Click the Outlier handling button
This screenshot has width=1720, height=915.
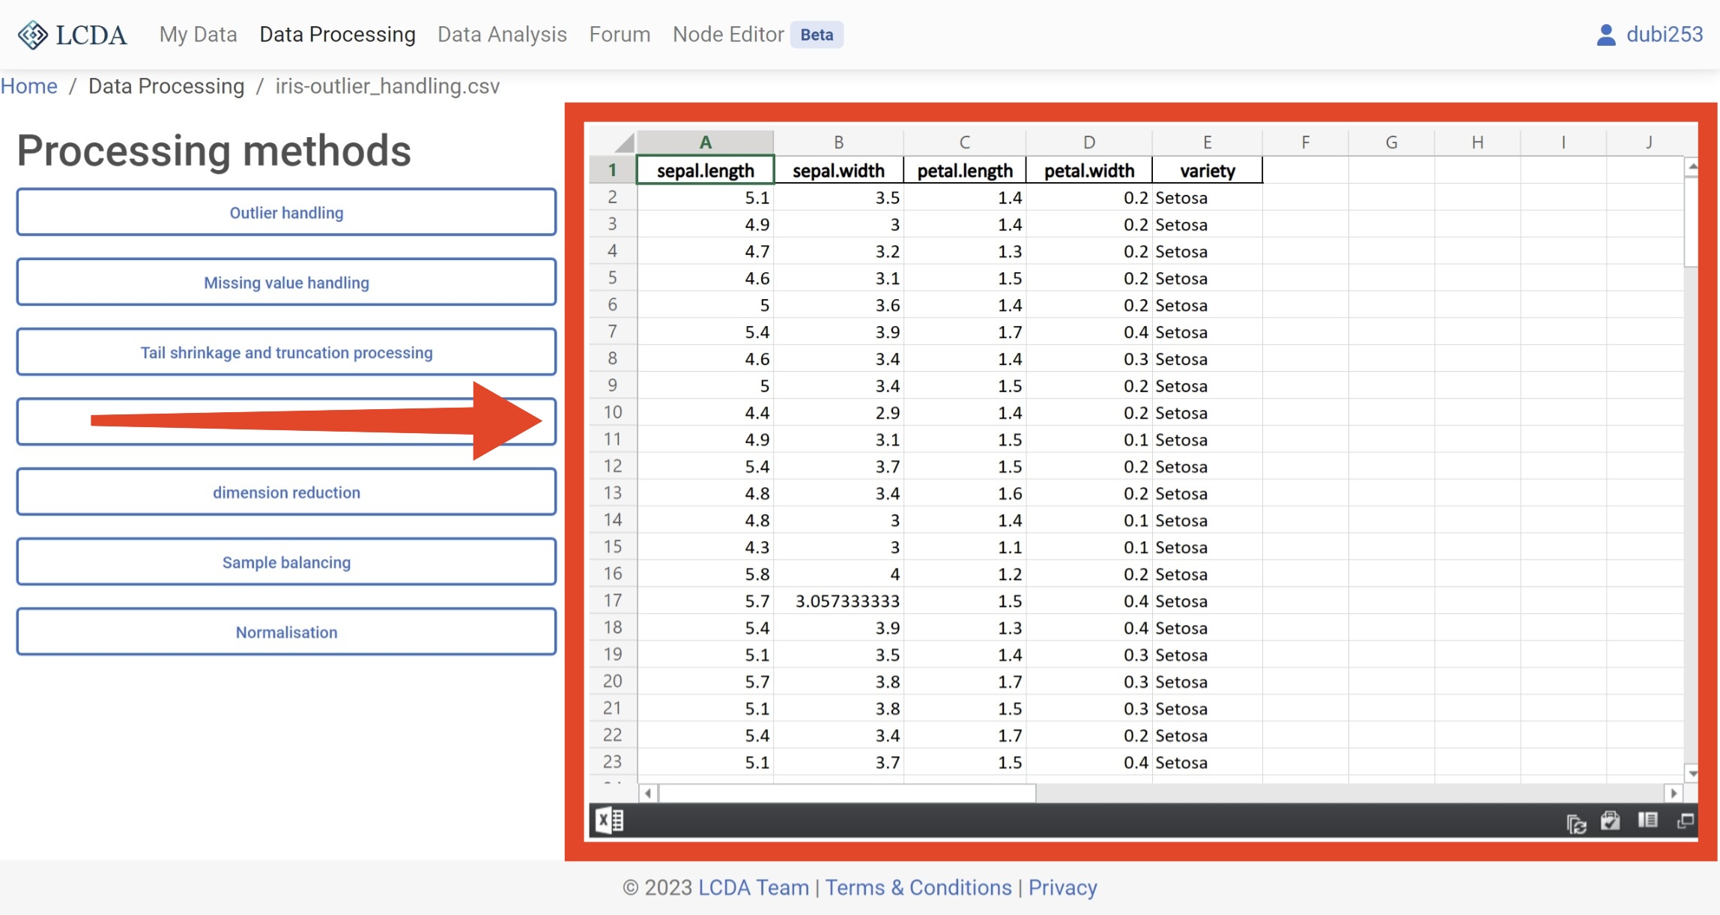click(286, 213)
